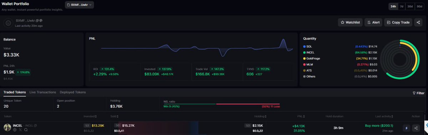Click the search icon under INCEL
The image size is (428, 135).
pos(26,130)
